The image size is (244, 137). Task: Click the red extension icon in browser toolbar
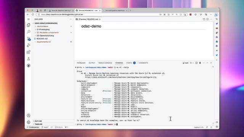(191, 14)
